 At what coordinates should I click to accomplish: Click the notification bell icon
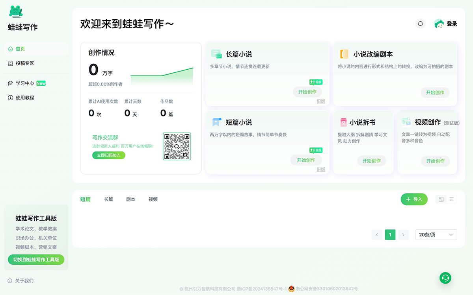(x=421, y=24)
